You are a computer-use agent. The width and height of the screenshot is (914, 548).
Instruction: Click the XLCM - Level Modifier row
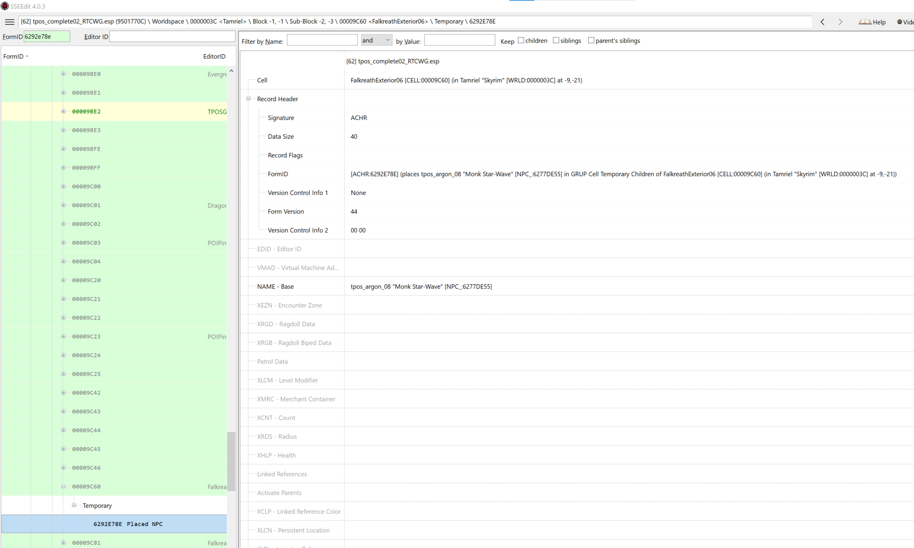(577, 380)
